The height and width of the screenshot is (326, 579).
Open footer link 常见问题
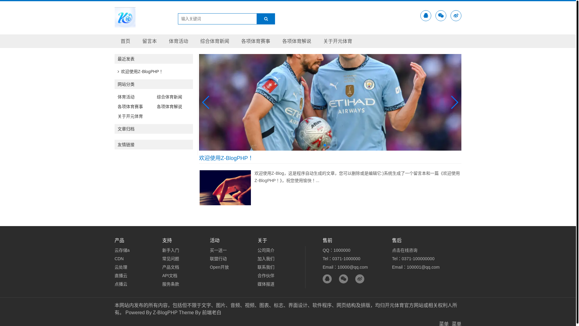coord(171,259)
